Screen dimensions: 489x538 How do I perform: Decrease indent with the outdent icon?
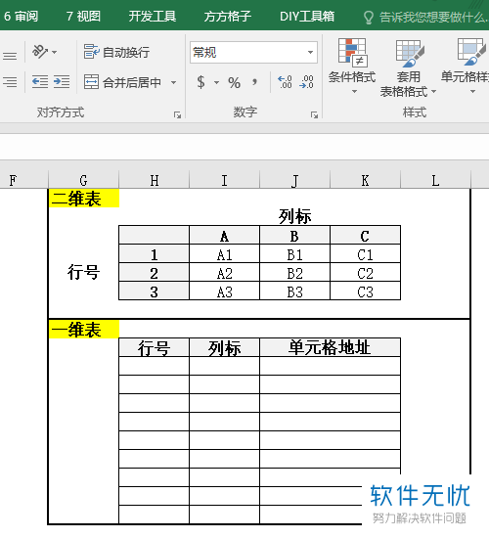pyautogui.click(x=40, y=81)
